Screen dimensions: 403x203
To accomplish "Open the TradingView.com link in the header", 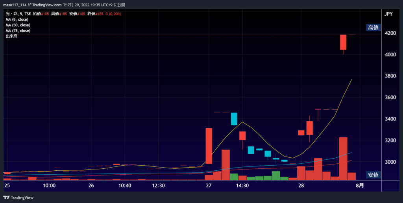I will [x=47, y=5].
